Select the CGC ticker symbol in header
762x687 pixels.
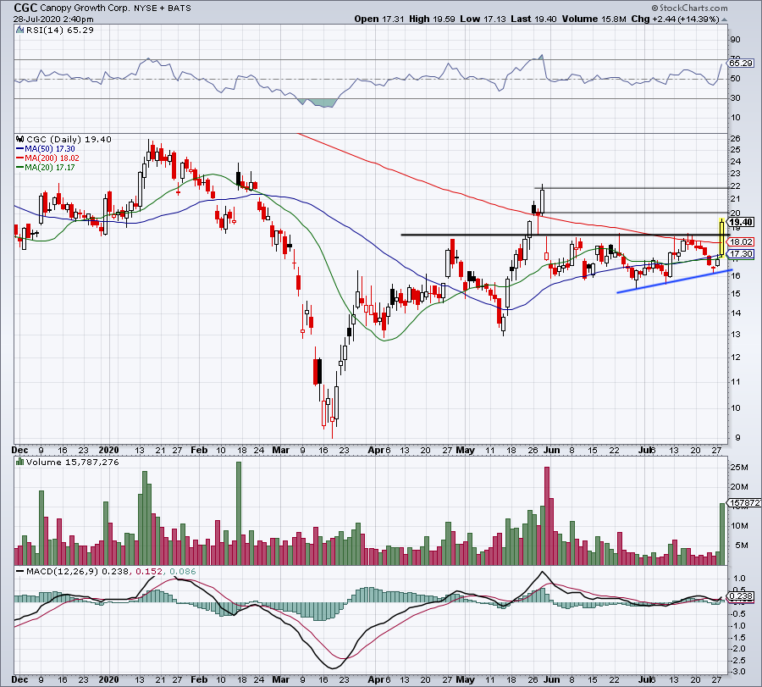(x=25, y=8)
